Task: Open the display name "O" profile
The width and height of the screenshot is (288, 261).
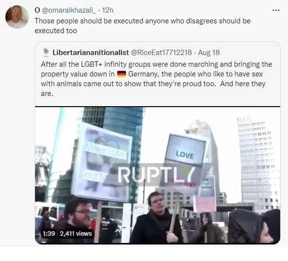Action: click(37, 10)
